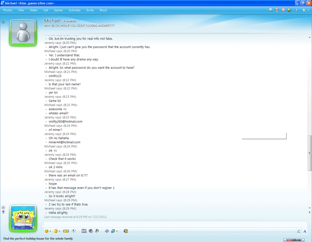Image resolution: width=312 pixels, height=242 pixels.
Task: Click the smith123 message
Action: [x=55, y=76]
